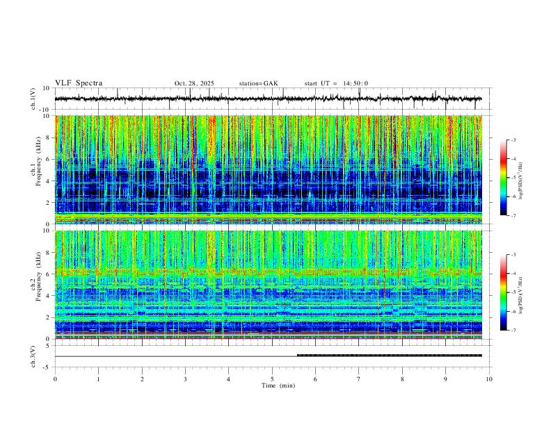Click the "-7" tick on upper color bar
The height and width of the screenshot is (425, 551).
513,215
